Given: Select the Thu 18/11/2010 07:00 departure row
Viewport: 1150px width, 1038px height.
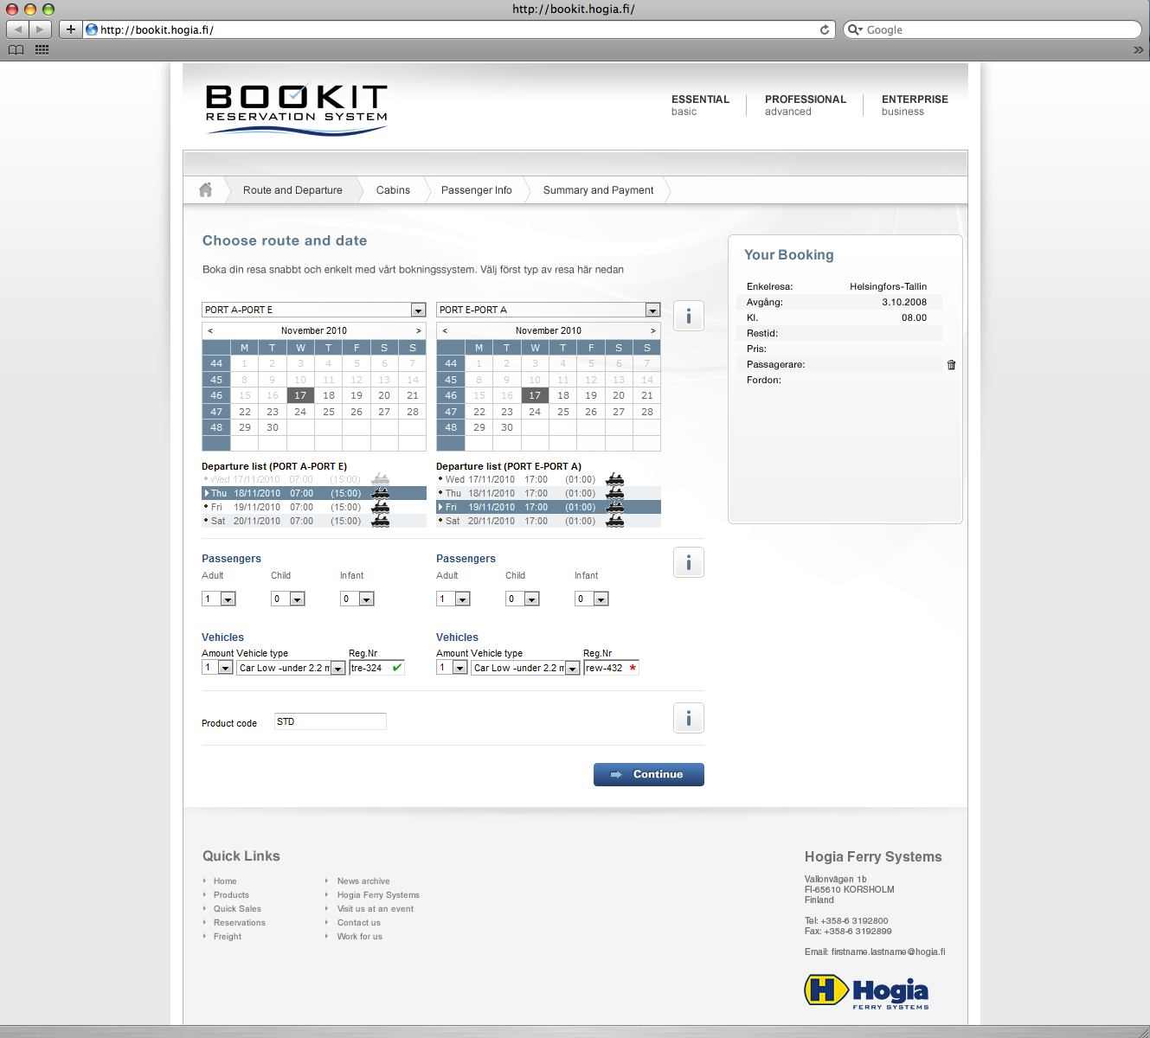Looking at the screenshot, I should click(x=314, y=493).
